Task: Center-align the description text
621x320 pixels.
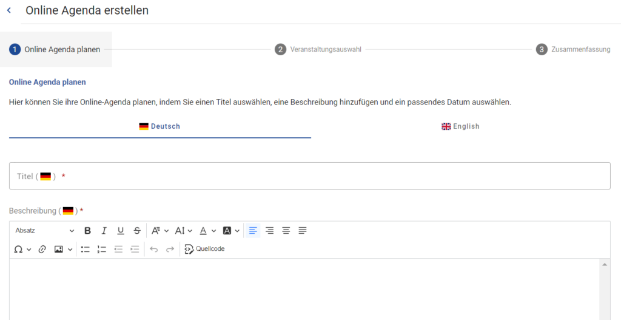Action: [x=286, y=231]
